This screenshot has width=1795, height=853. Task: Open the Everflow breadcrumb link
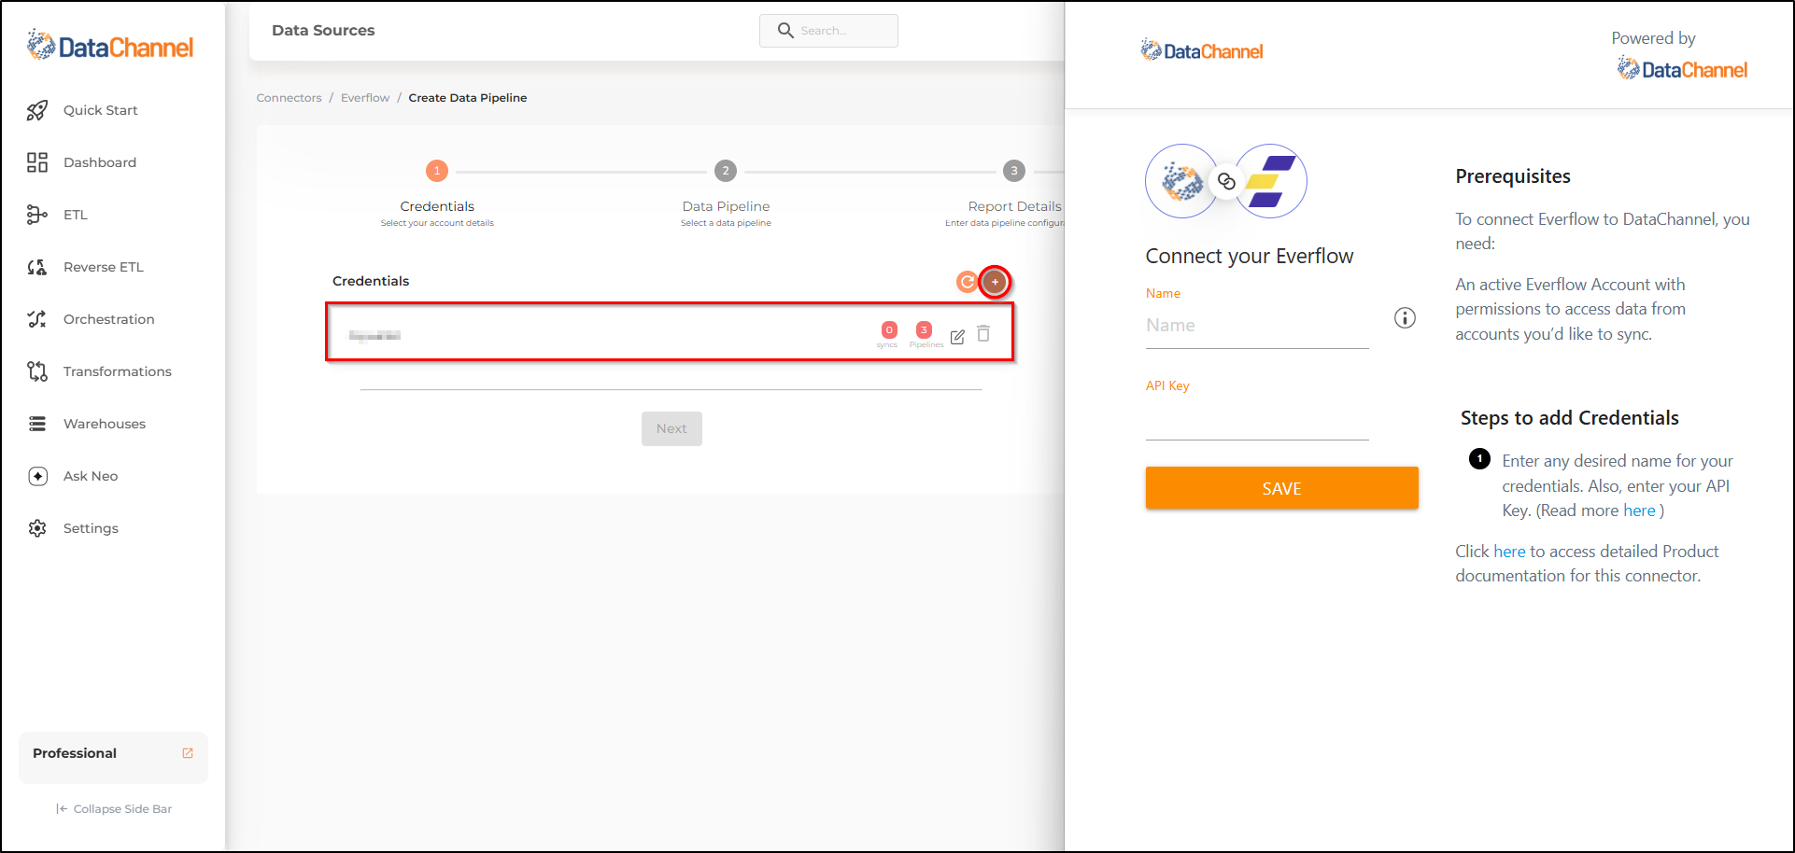(365, 98)
